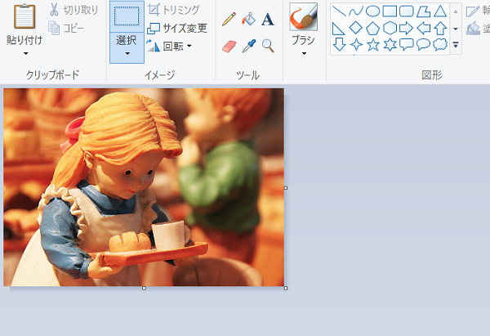Select the Right arrow shape
The height and width of the screenshot is (336, 490).
(407, 29)
